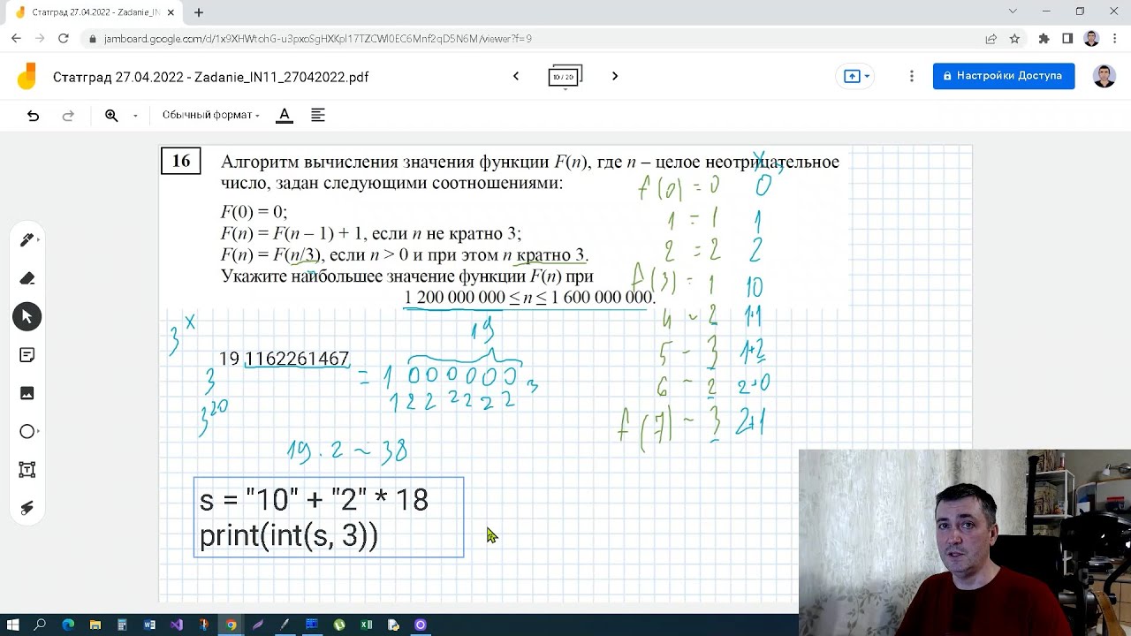Bookmark this page with star icon

pos(1015,39)
